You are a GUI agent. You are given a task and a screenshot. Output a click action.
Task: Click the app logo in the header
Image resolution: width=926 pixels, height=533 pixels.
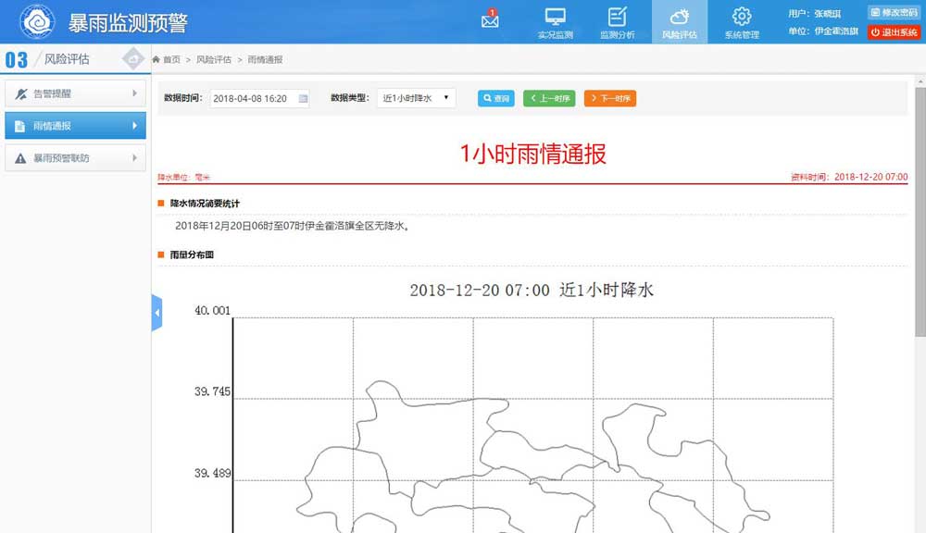pyautogui.click(x=37, y=21)
